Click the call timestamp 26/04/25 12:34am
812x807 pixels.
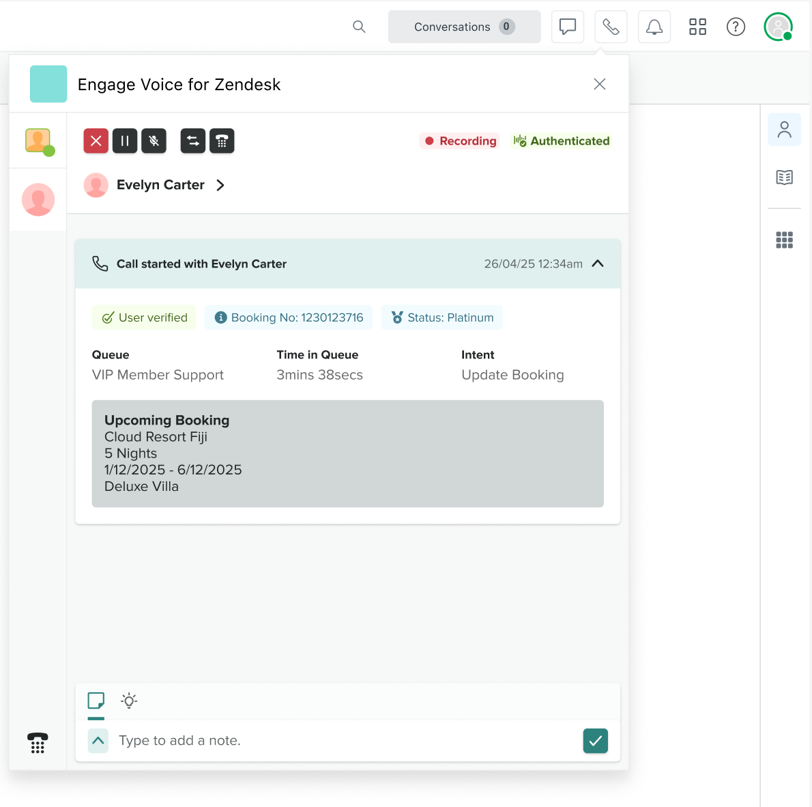point(533,264)
